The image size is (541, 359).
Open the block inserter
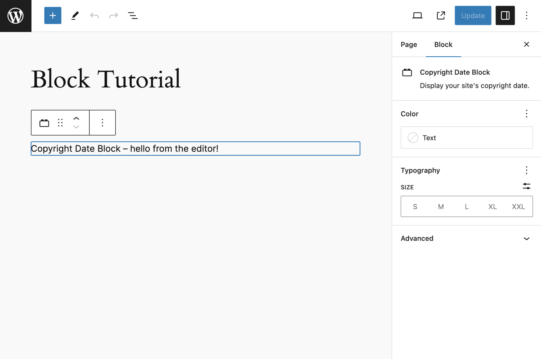coord(53,15)
